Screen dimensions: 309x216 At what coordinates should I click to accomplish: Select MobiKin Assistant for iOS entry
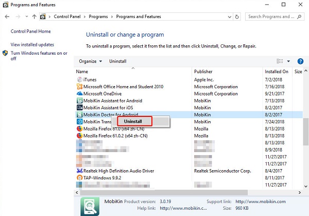pyautogui.click(x=108, y=108)
